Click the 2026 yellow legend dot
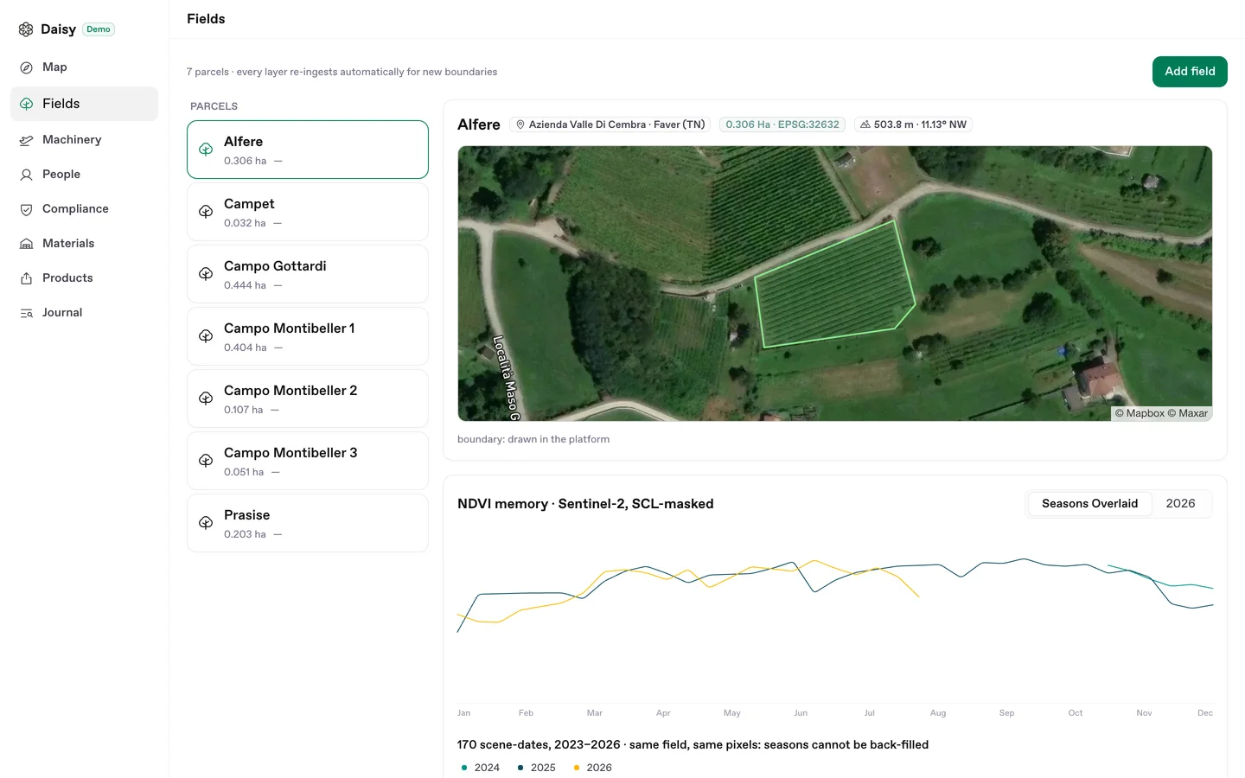 point(577,768)
